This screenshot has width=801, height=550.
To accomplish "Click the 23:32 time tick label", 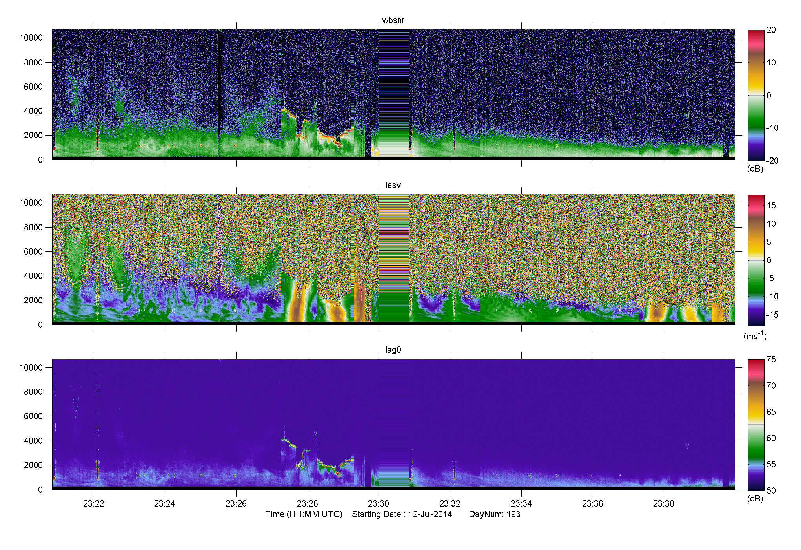I will [x=450, y=503].
